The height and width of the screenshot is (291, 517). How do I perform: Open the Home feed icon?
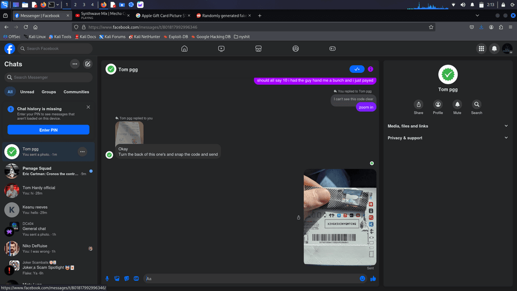pyautogui.click(x=185, y=49)
